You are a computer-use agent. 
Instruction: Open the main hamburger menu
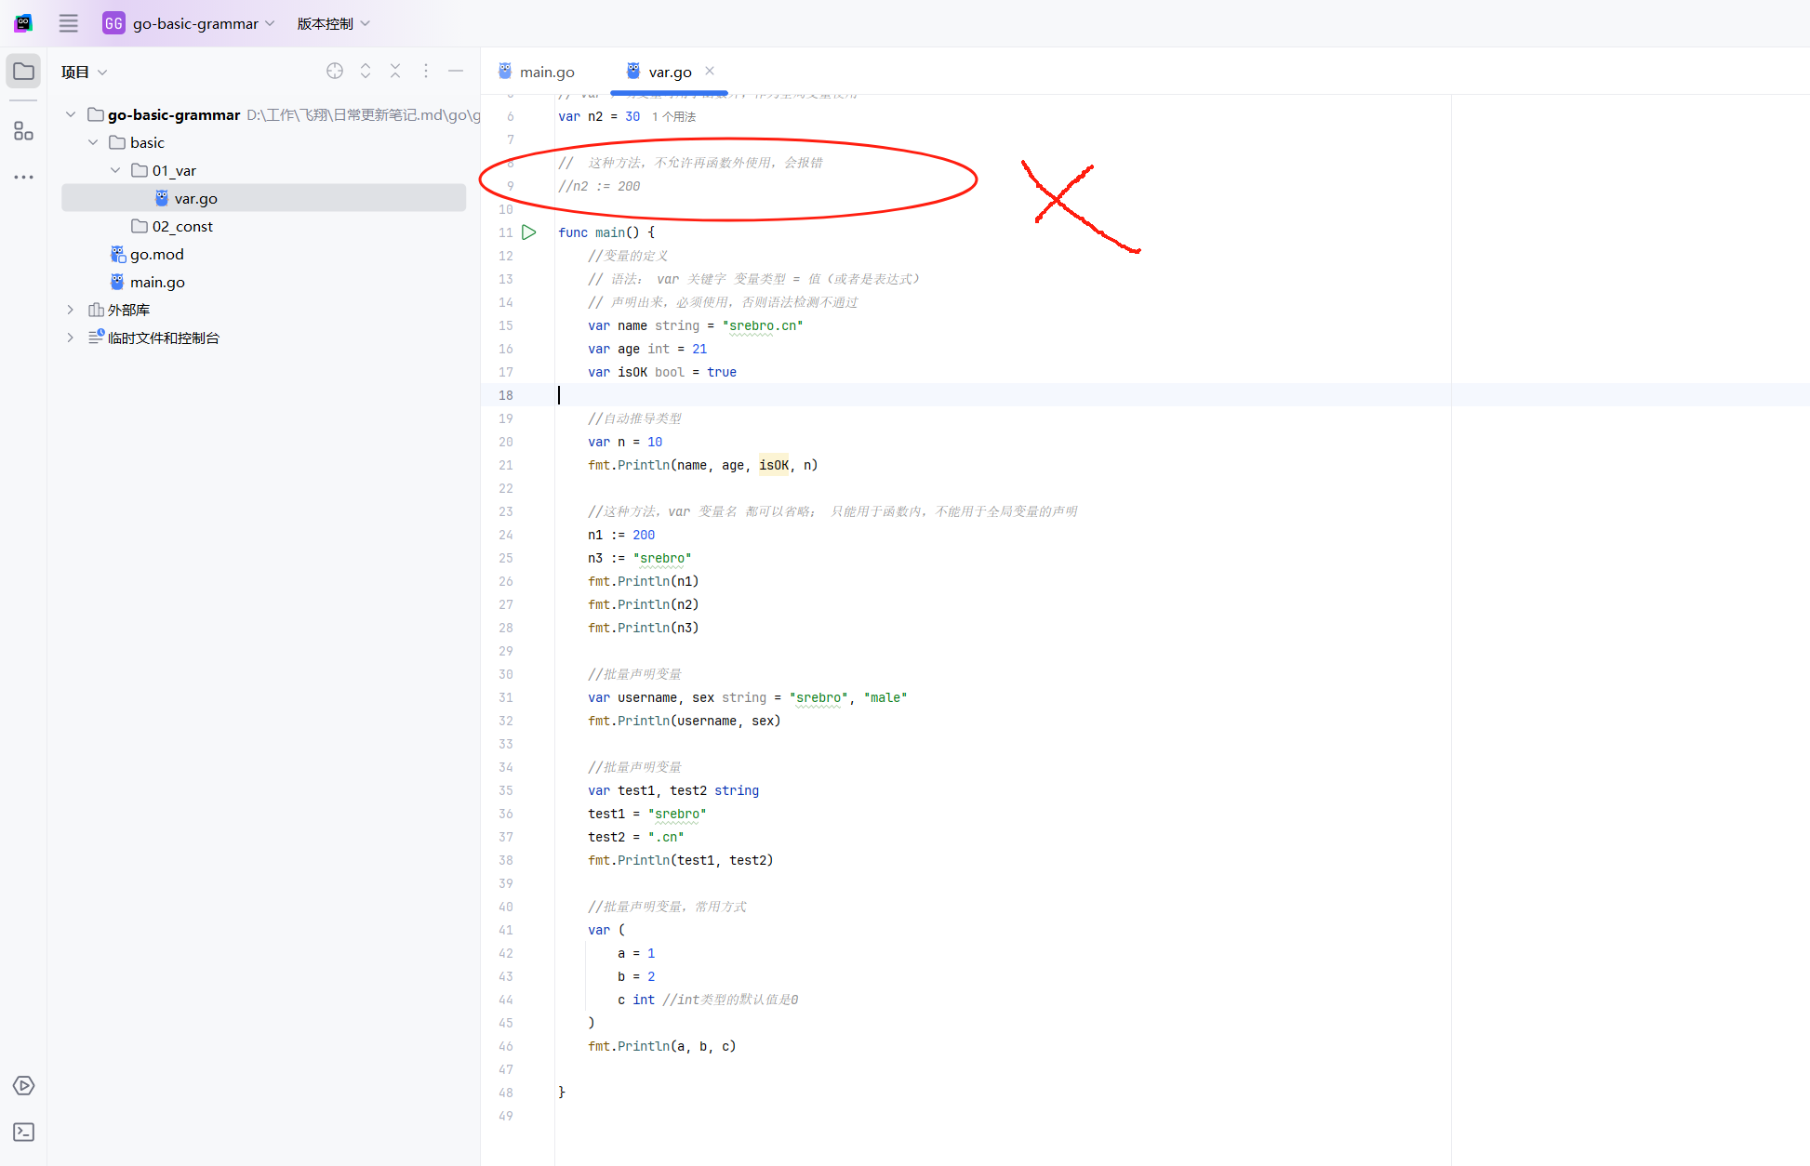(x=69, y=23)
